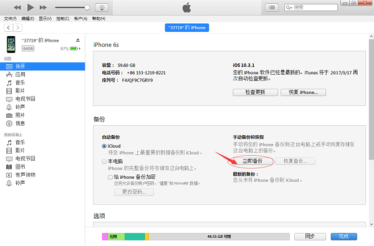Click the 更改密码... button
Screen dimensions: 374x246
point(134,192)
